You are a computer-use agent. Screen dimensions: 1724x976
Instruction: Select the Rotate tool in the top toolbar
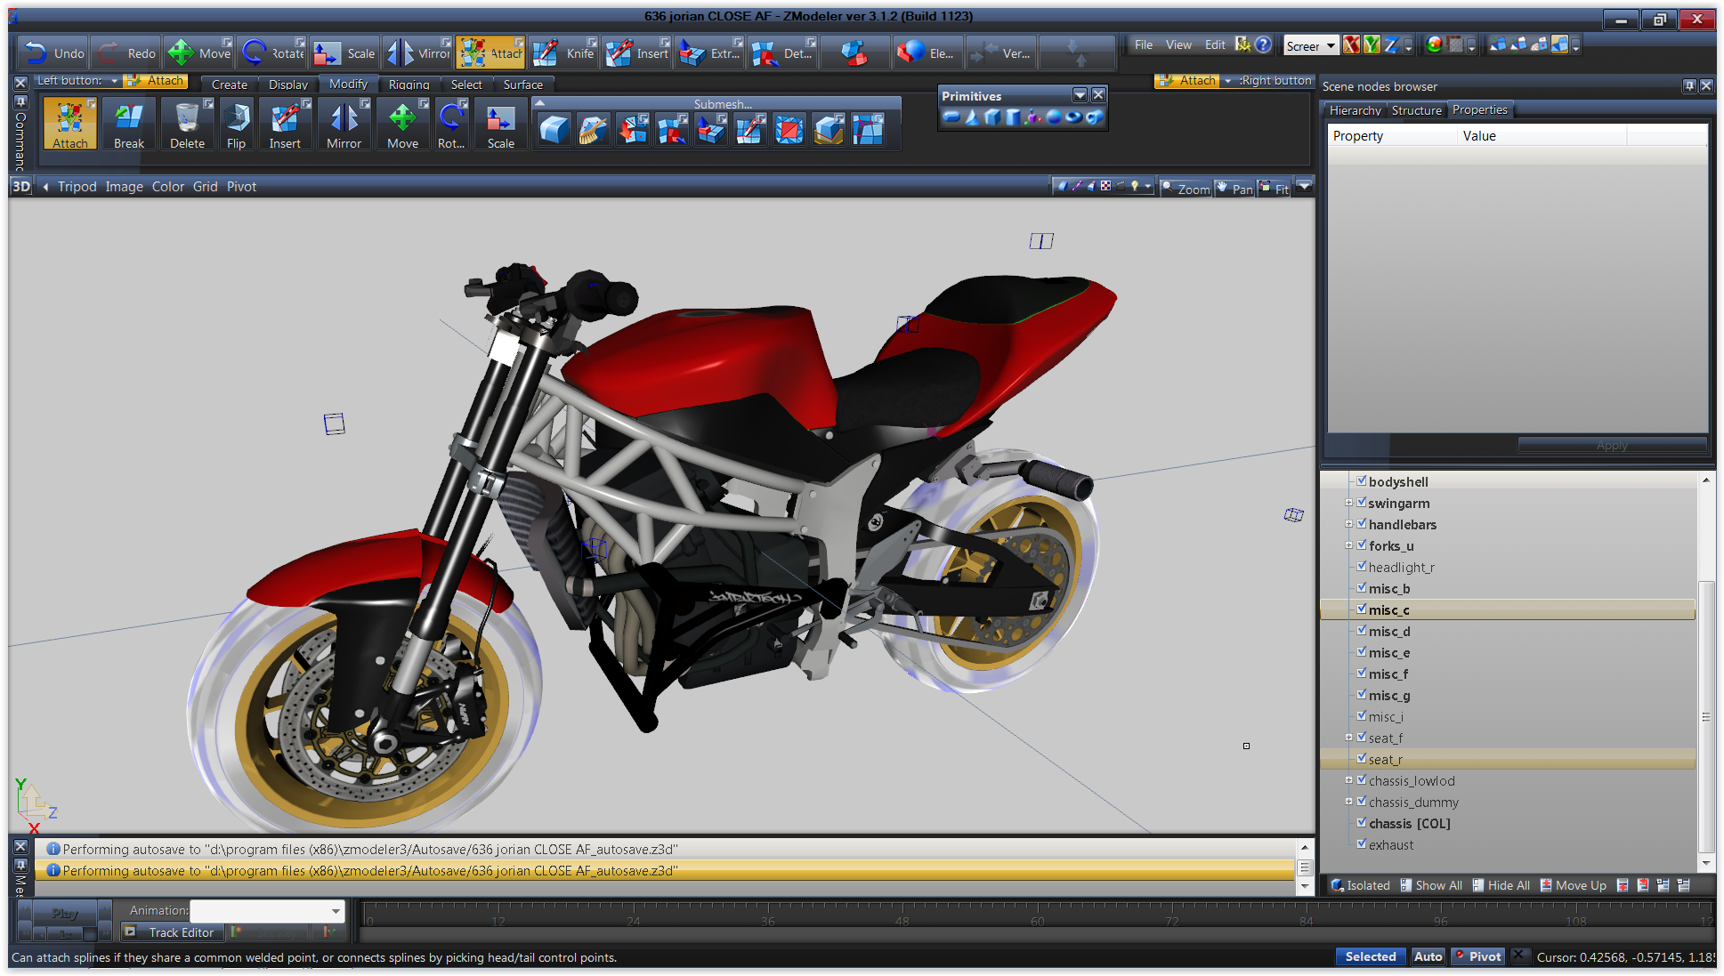pos(272,53)
